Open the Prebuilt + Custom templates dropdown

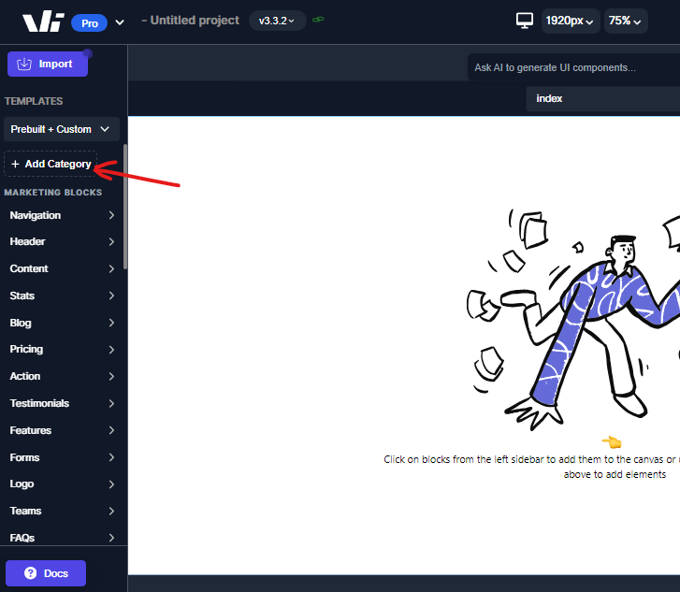coord(61,129)
